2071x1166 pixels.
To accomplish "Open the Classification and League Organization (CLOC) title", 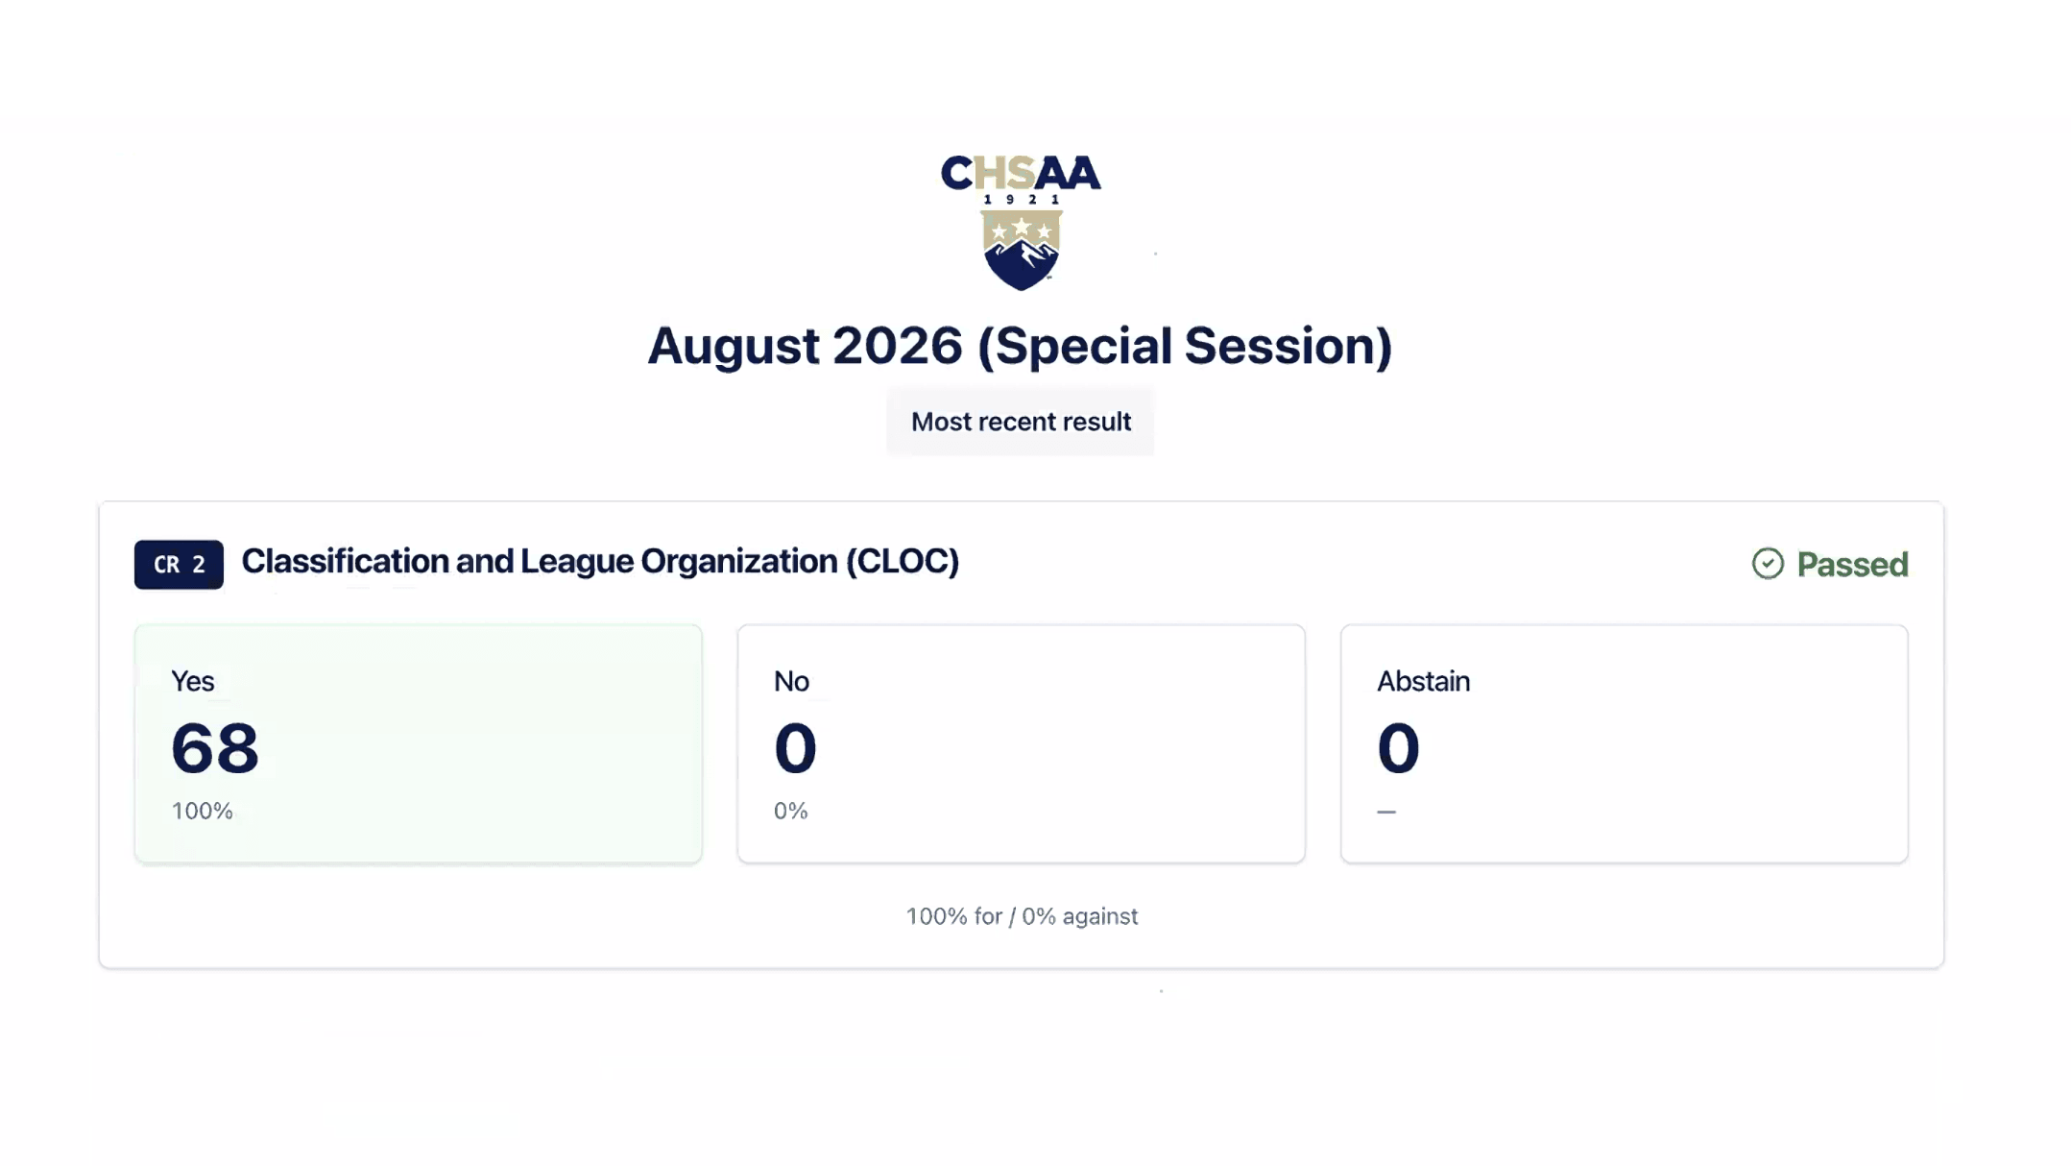I will point(600,561).
